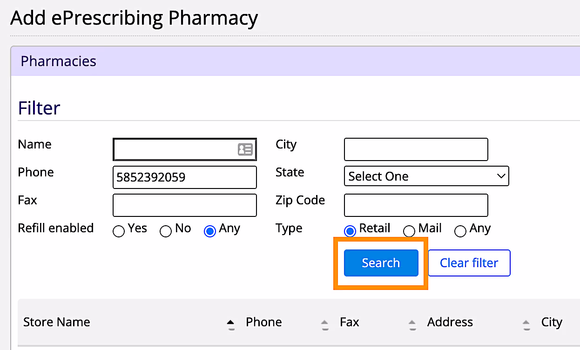The image size is (580, 350).
Task: Click the Add ePrescribing Pharmacy page title
Action: [134, 18]
